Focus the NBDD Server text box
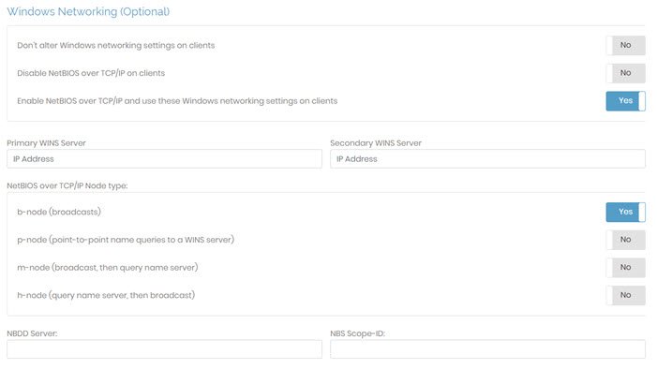 tap(164, 349)
